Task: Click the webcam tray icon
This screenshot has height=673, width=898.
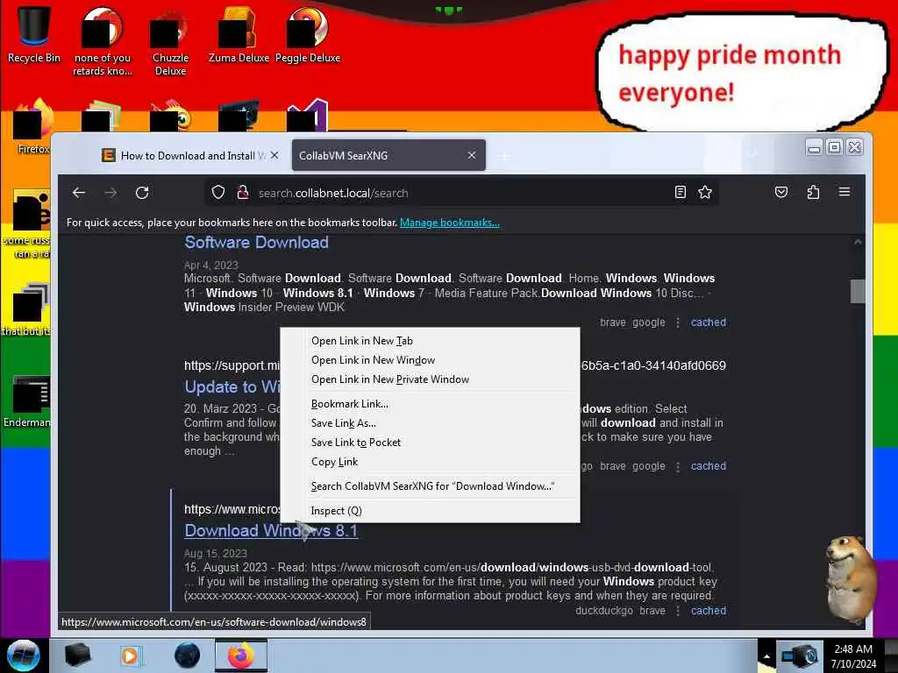Action: pos(800,655)
